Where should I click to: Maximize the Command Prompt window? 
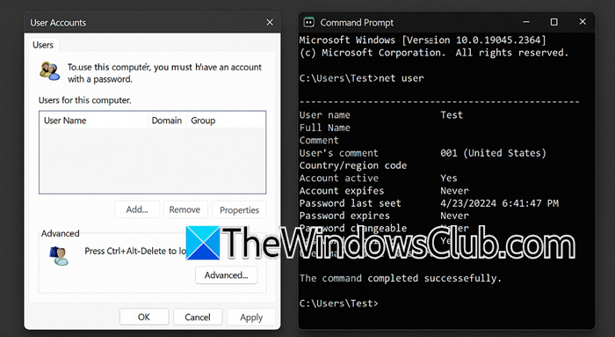553,22
